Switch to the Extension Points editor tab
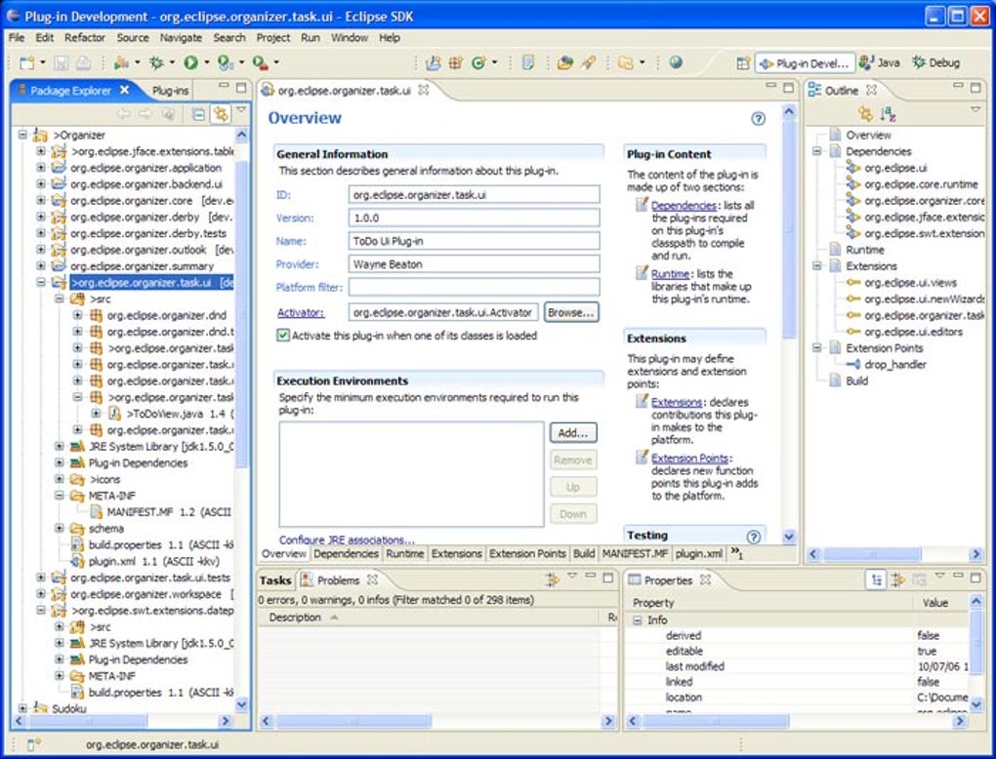Image resolution: width=996 pixels, height=759 pixels. [x=527, y=553]
